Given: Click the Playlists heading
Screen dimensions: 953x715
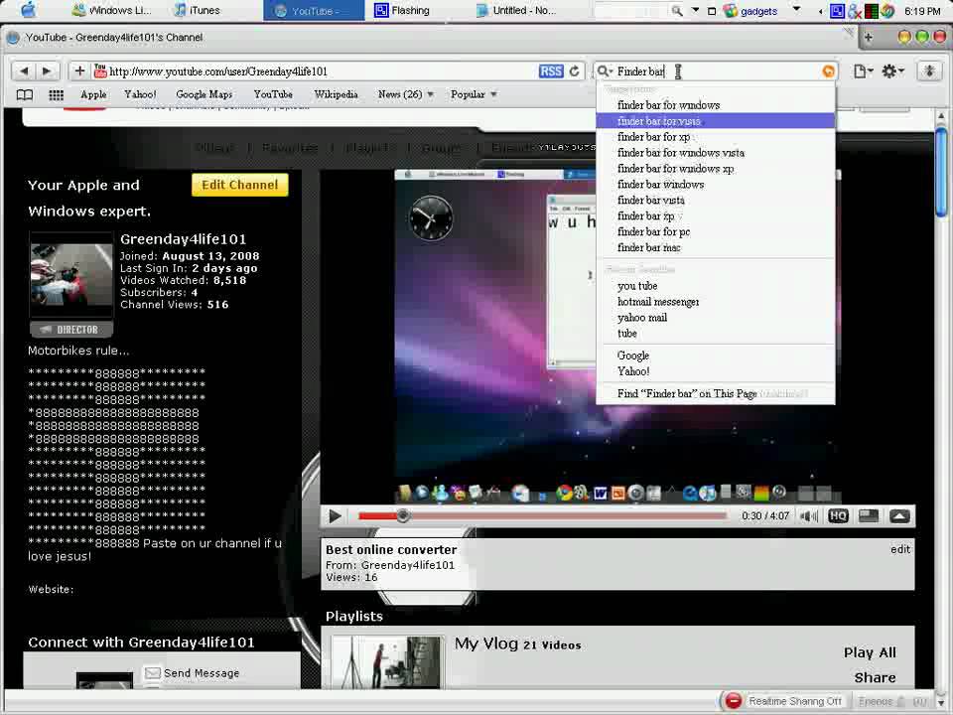Looking at the screenshot, I should pos(354,616).
